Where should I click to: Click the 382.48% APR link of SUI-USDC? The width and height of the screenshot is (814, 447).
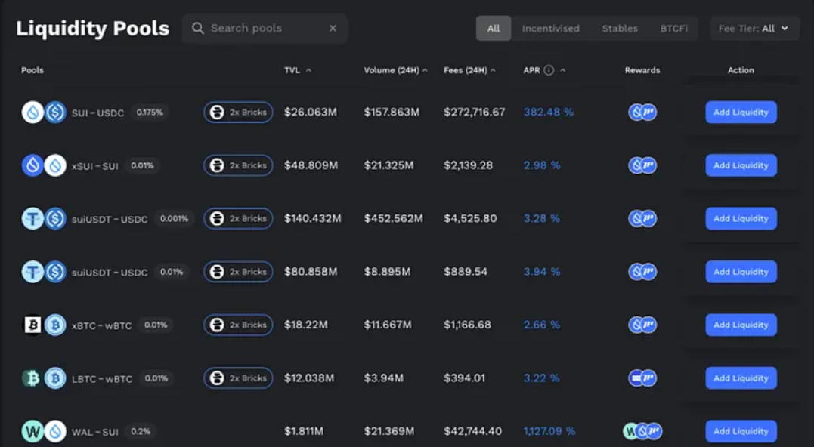point(549,112)
